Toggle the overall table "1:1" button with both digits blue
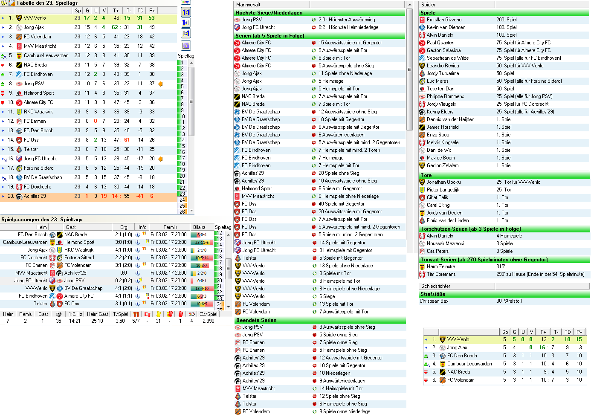 tap(186, 12)
